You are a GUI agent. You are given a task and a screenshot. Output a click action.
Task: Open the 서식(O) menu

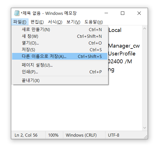55,22
